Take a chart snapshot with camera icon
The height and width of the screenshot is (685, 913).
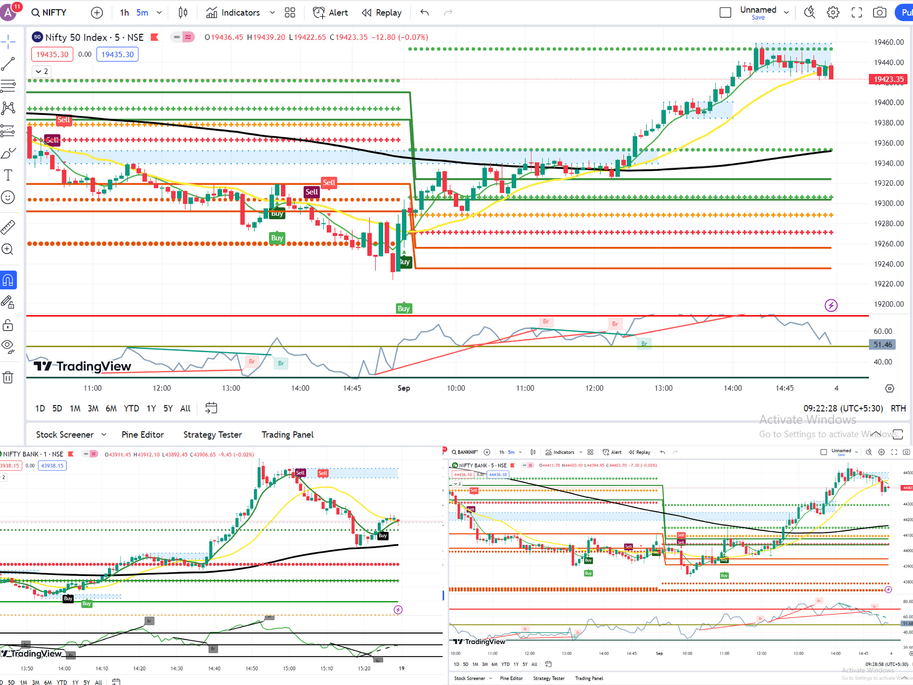coord(880,12)
